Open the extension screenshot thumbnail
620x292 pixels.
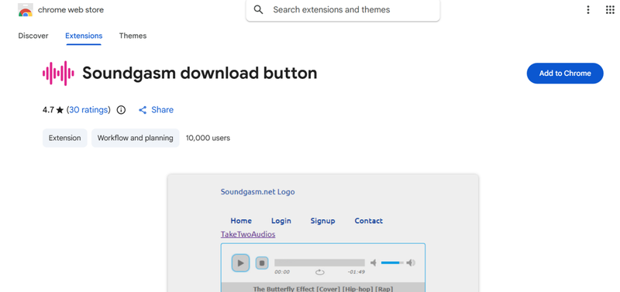pyautogui.click(x=323, y=233)
